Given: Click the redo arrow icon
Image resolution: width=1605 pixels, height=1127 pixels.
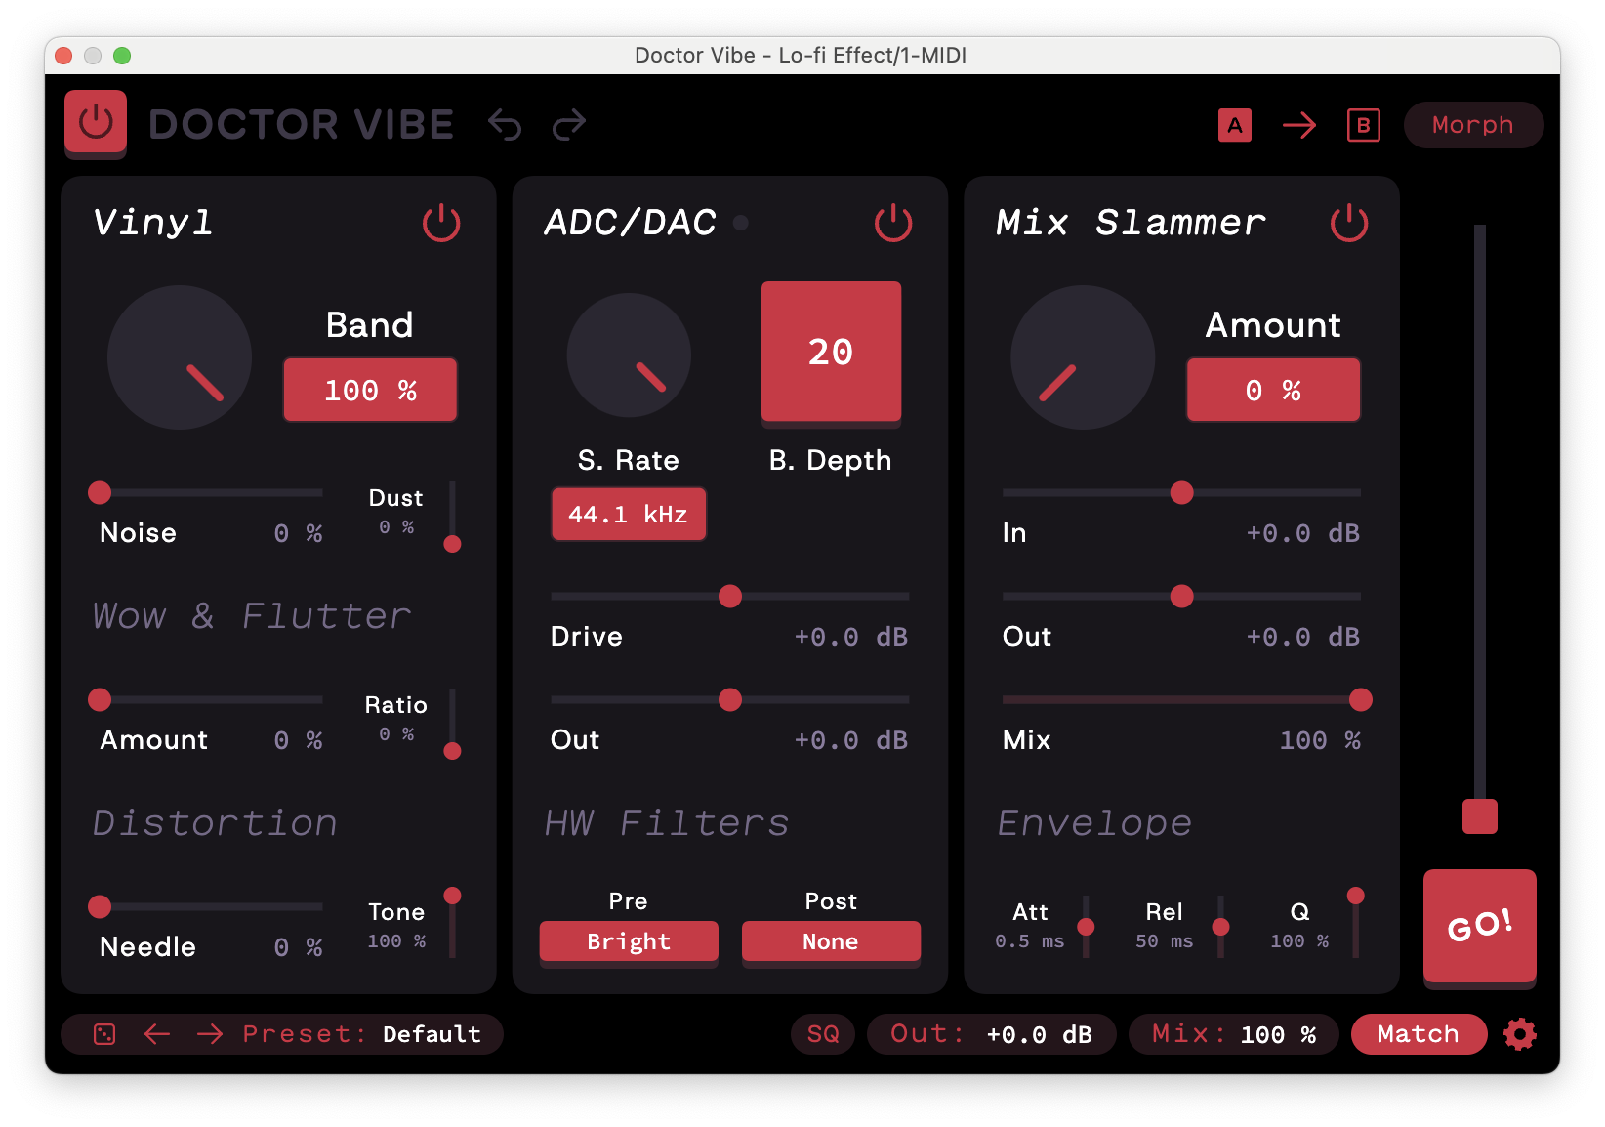Looking at the screenshot, I should click(569, 125).
